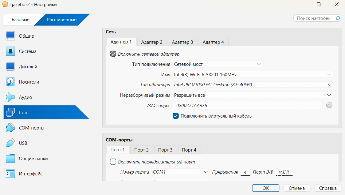Switch to Расширенные tab
Viewport: 345px width, 195px height.
(x=62, y=20)
